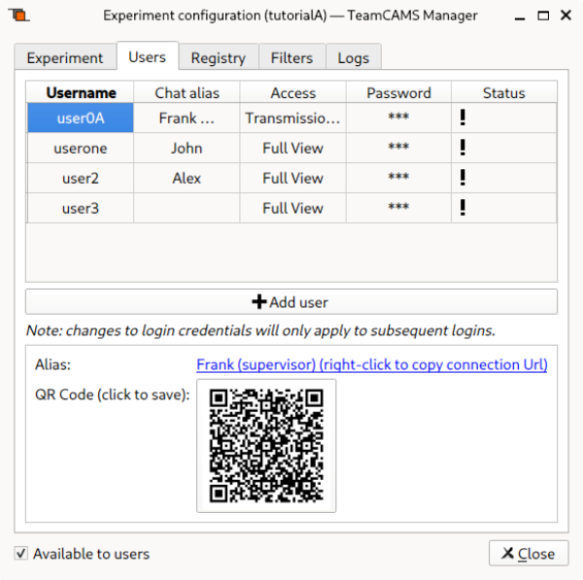Image resolution: width=583 pixels, height=580 pixels.
Task: Select the userone username cell
Action: pos(81,148)
